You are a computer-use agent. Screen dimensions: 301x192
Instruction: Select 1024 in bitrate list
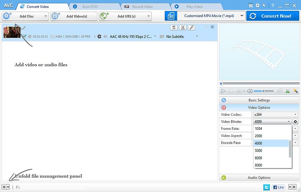pyautogui.click(x=271, y=129)
